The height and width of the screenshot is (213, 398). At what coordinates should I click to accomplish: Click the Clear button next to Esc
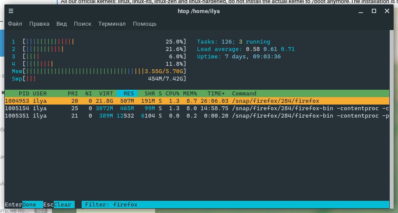(x=64, y=204)
